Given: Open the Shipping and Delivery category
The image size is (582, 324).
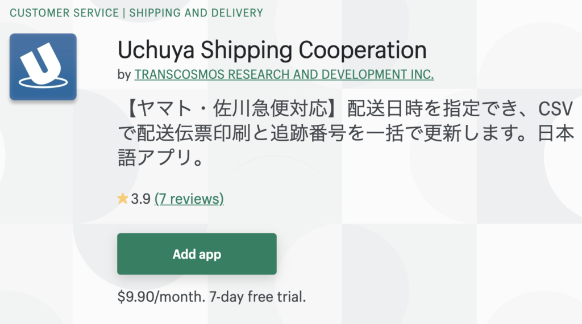Looking at the screenshot, I should click(196, 12).
